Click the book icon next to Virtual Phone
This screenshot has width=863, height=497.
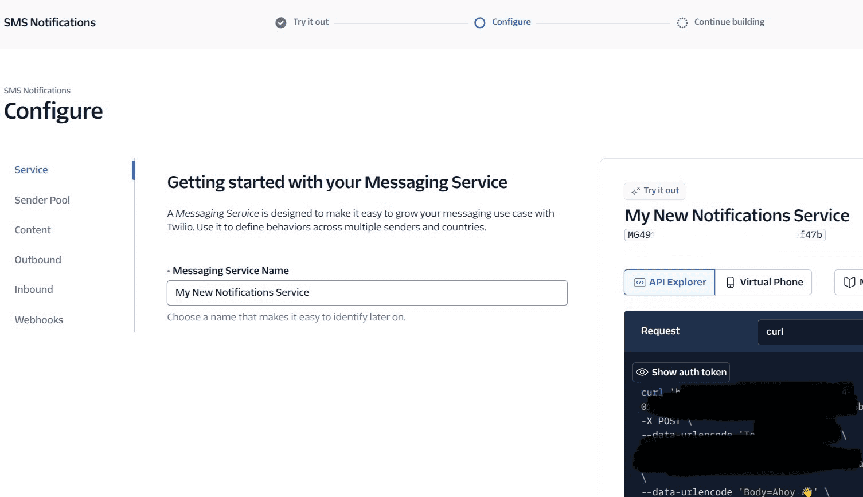click(849, 283)
